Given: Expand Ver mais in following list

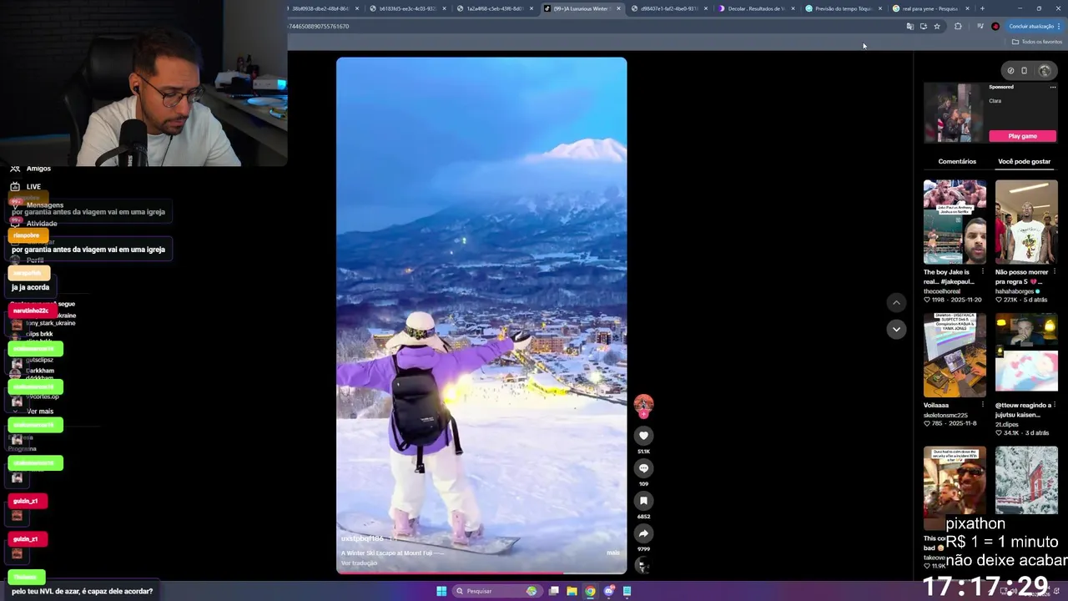Looking at the screenshot, I should tap(40, 412).
